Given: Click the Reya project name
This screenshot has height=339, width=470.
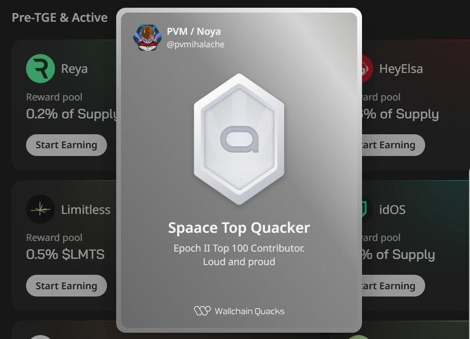Looking at the screenshot, I should point(74,69).
